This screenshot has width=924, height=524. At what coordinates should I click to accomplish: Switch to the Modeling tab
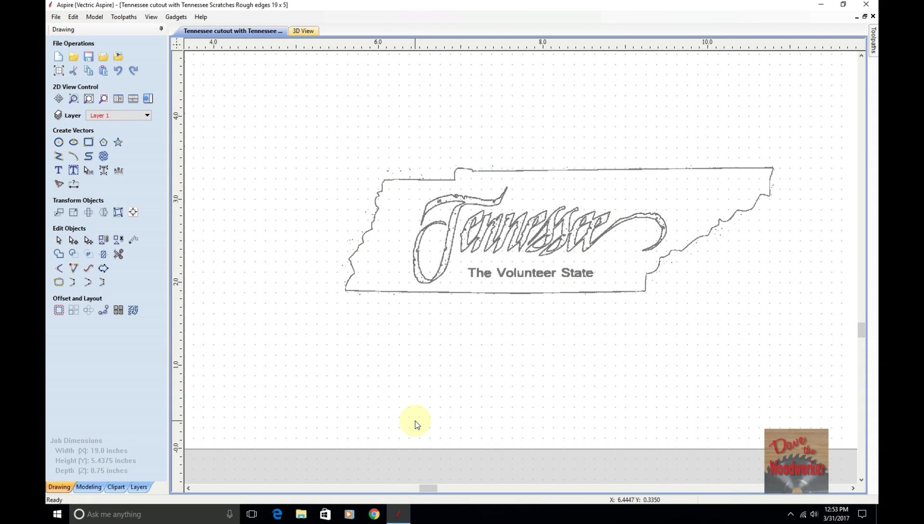89,487
